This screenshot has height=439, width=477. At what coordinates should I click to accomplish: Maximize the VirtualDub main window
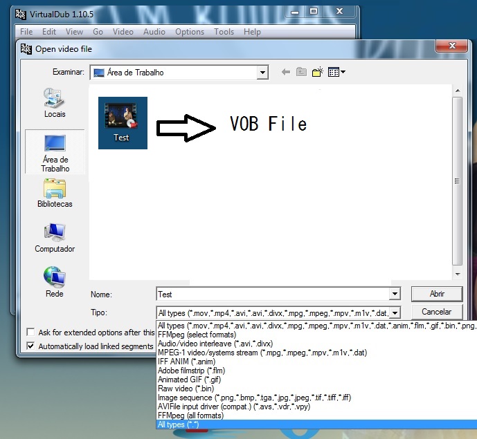314,12
